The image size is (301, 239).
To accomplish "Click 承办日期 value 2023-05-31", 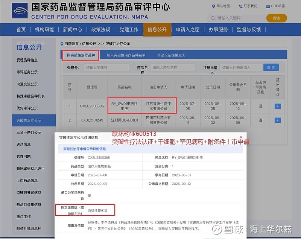I will coord(181,175).
